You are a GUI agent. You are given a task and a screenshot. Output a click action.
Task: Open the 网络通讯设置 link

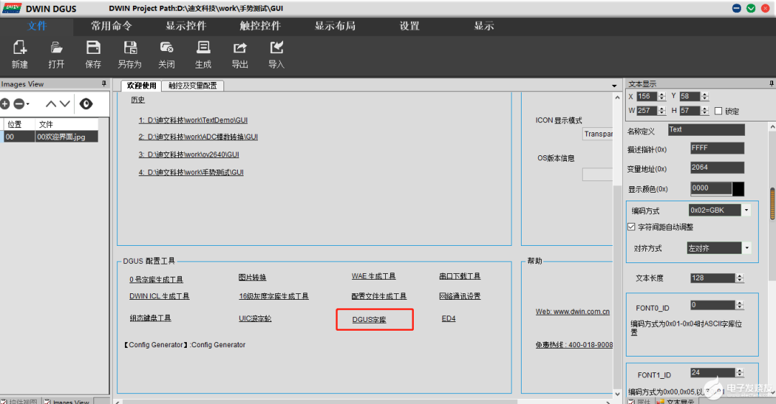[x=460, y=296]
